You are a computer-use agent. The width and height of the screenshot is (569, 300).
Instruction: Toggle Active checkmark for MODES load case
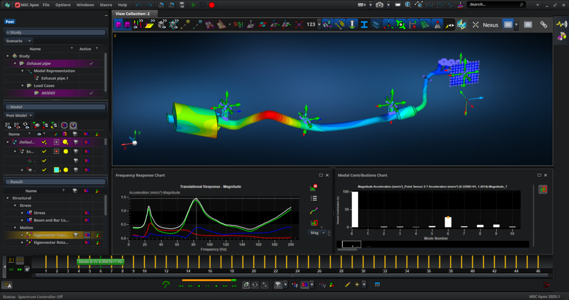91,93
